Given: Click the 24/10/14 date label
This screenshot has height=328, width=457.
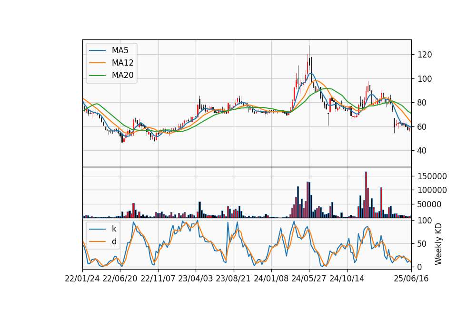Looking at the screenshot, I should (347, 279).
